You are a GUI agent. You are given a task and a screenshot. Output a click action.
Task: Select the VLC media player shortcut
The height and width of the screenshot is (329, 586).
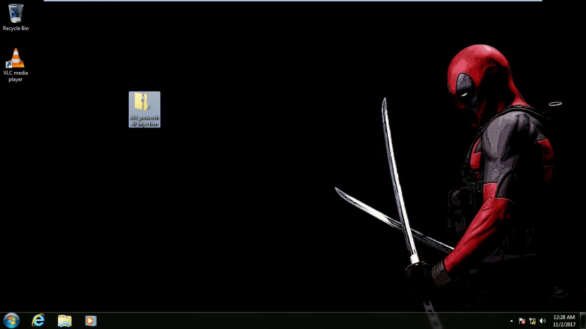(x=16, y=65)
